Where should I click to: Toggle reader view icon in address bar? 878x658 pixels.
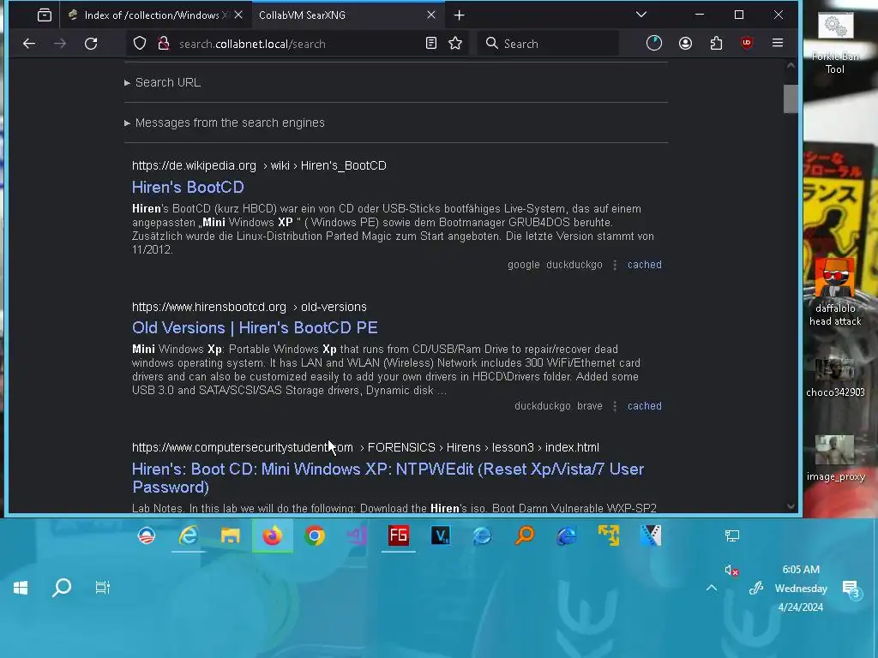[430, 43]
